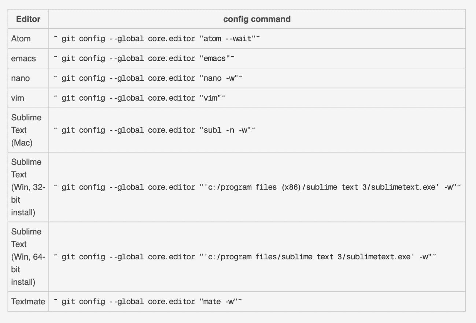Click the Textmate editor name cell
476x323 pixels.
pos(28,301)
